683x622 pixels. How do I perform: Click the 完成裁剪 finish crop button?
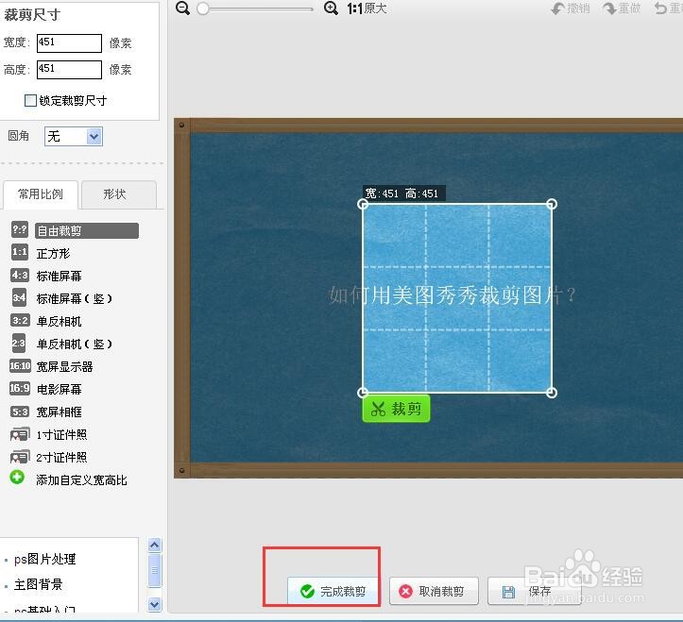click(333, 591)
